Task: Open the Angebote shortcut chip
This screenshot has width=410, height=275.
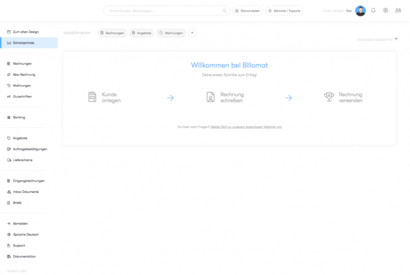Action: pyautogui.click(x=142, y=33)
